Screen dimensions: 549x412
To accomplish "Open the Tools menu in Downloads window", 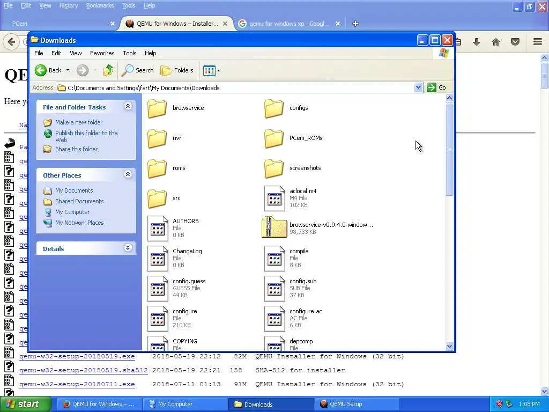I will coord(130,53).
